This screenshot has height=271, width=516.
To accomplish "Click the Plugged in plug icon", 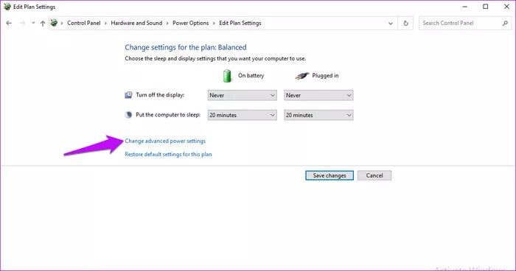I will point(301,76).
